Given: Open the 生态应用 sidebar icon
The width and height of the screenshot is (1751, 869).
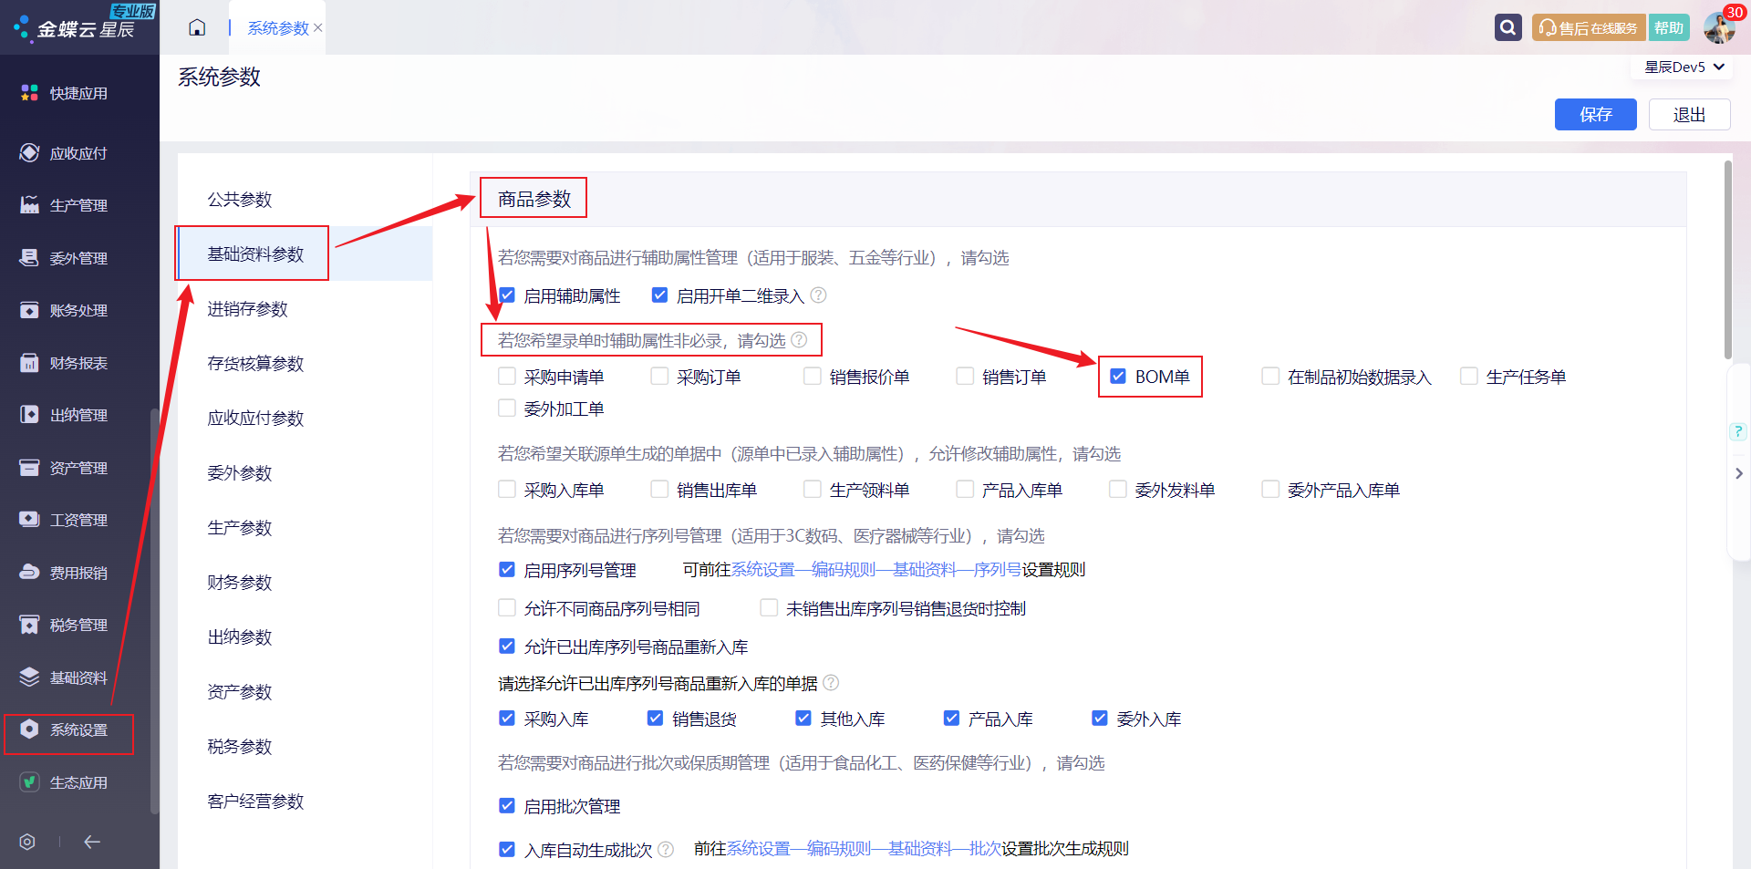Looking at the screenshot, I should point(29,782).
